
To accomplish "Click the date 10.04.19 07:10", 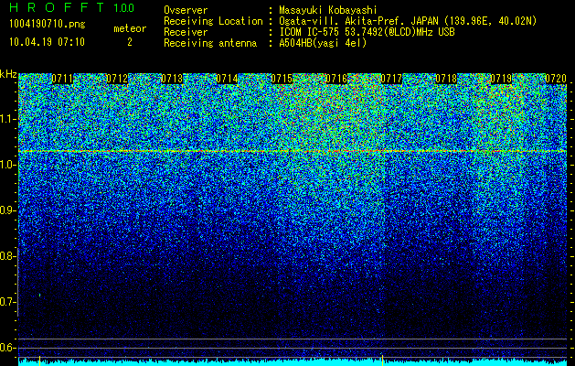I will tap(47, 42).
